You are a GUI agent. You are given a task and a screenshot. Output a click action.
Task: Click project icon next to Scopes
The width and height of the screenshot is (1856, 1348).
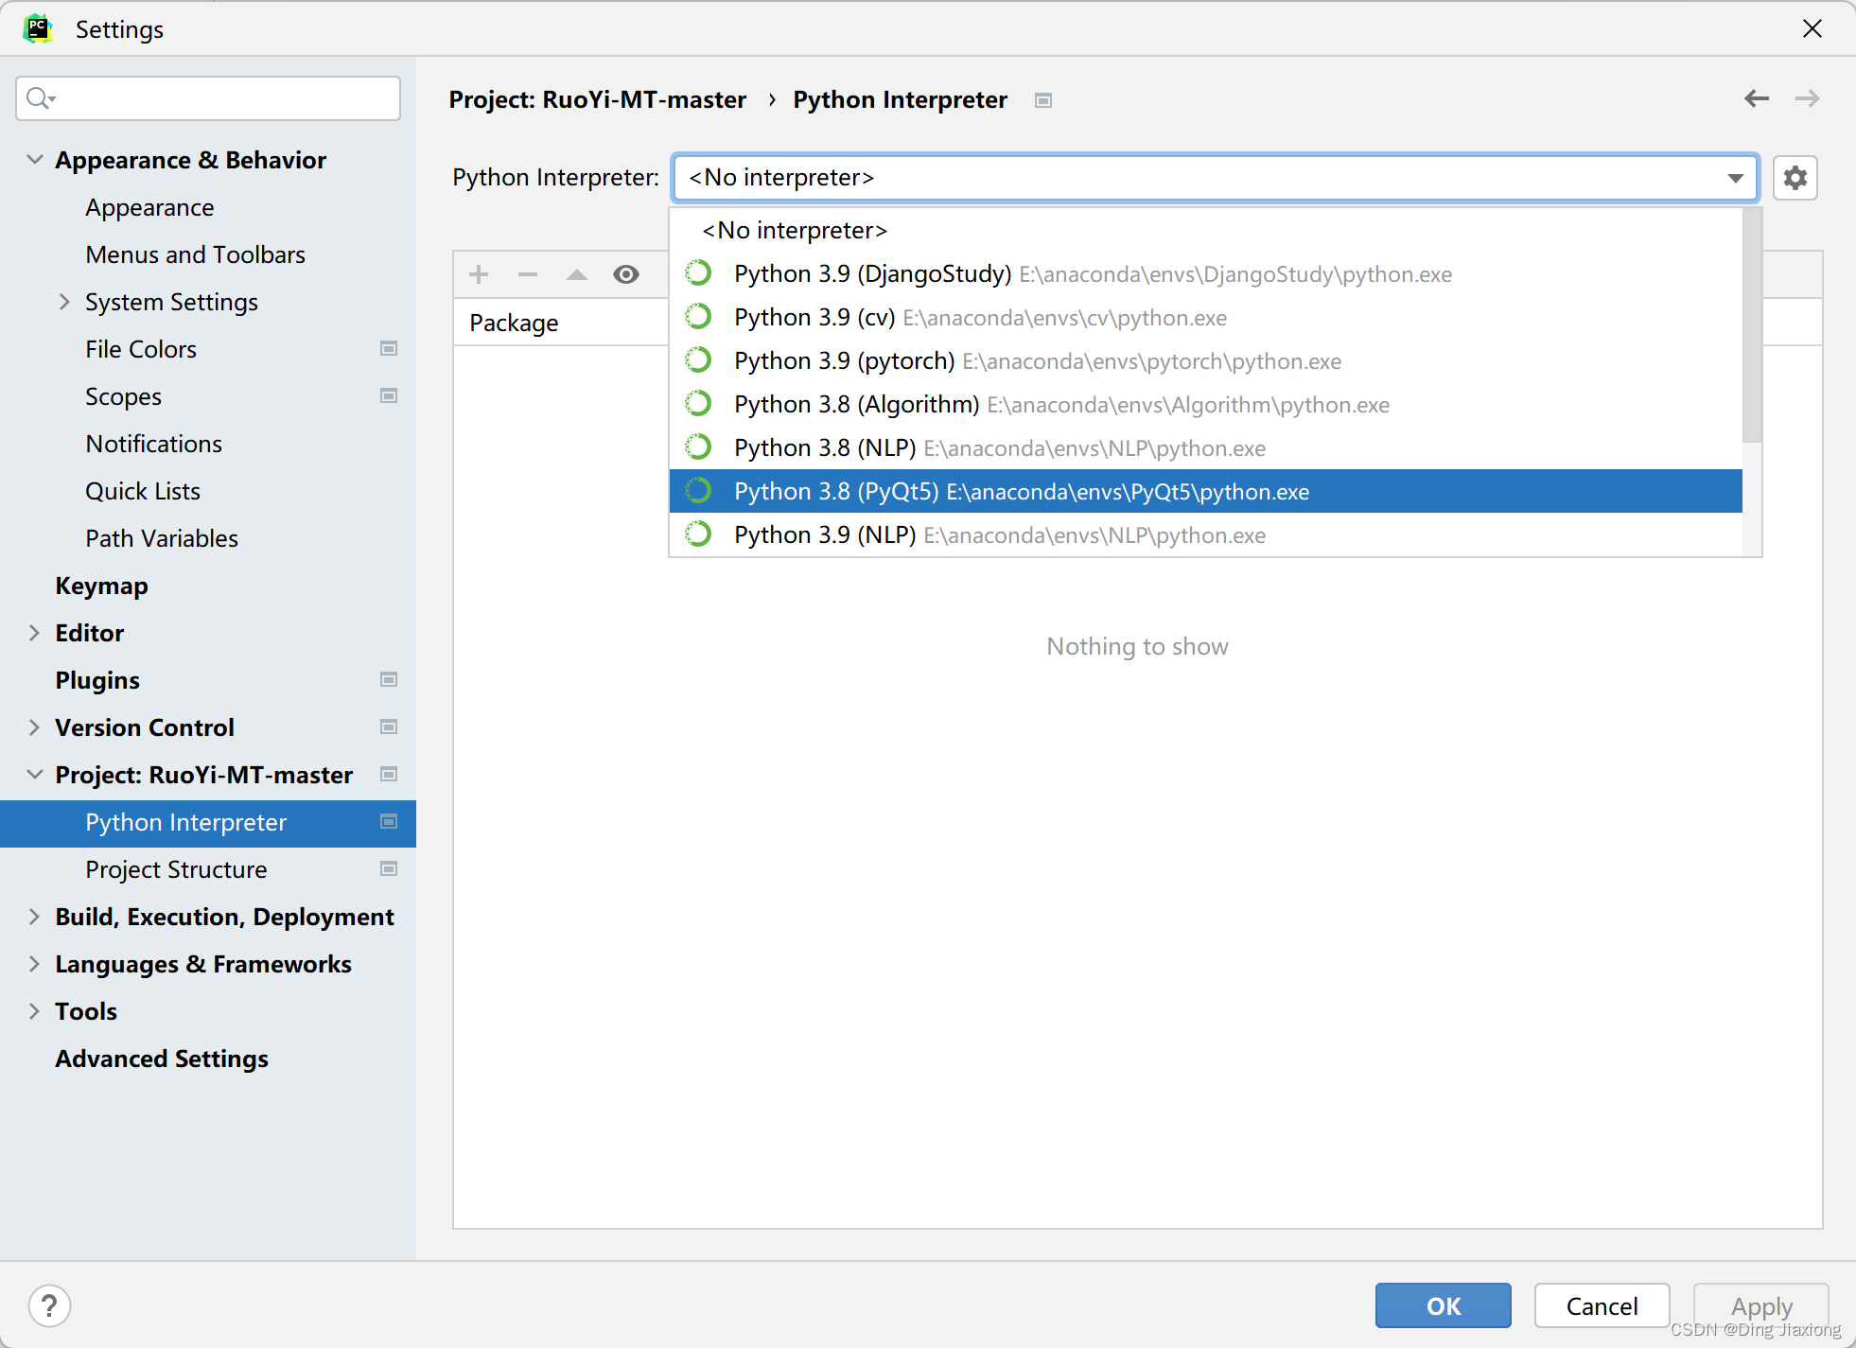(x=388, y=396)
